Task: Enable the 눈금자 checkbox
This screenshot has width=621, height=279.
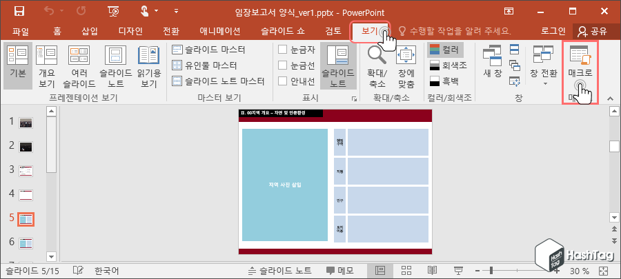Action: [282, 50]
